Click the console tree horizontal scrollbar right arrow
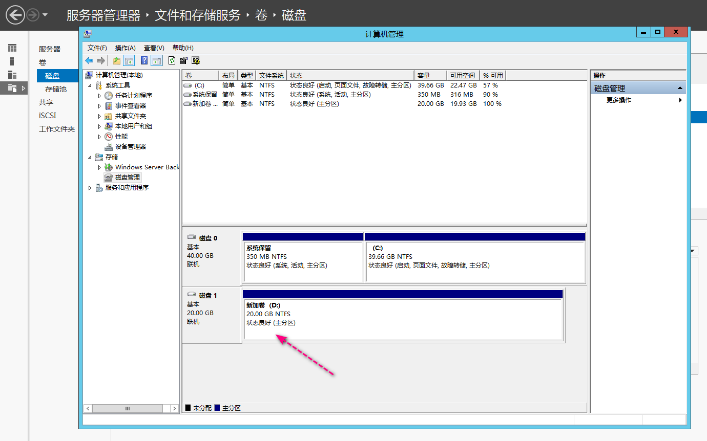This screenshot has width=707, height=441. pos(175,408)
